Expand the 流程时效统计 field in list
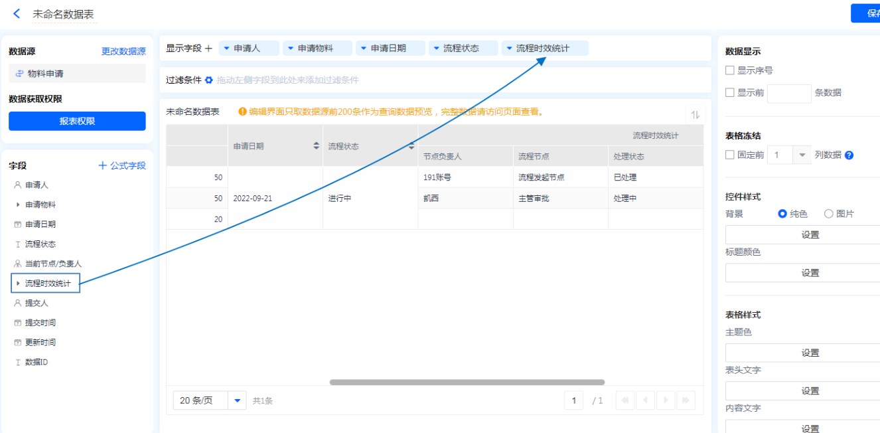Viewport: 880px width, 433px height. tap(18, 284)
